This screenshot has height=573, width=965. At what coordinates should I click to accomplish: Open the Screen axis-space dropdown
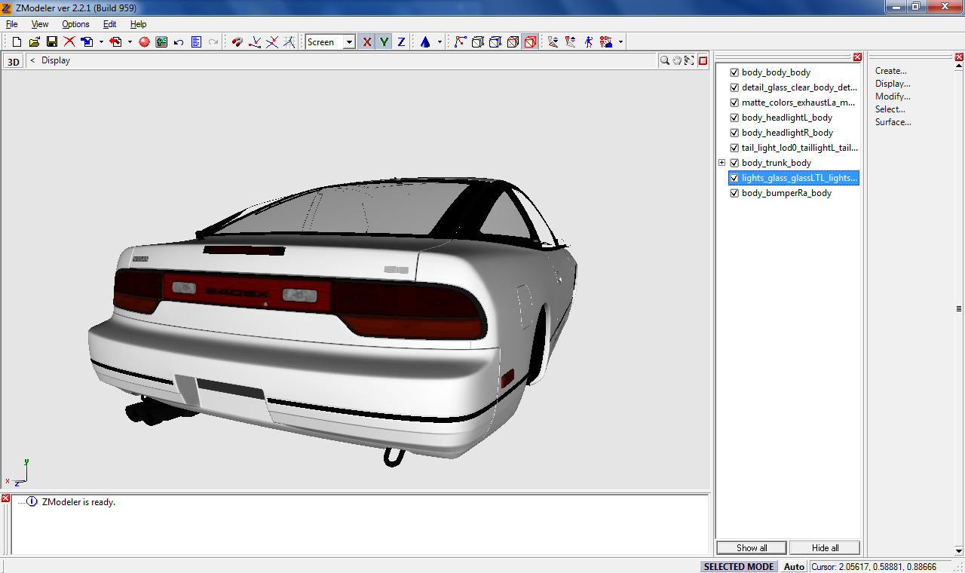pos(349,42)
